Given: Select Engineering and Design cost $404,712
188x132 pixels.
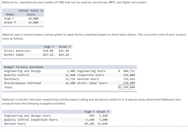Looking at the screenshot, I should tap(127, 71).
